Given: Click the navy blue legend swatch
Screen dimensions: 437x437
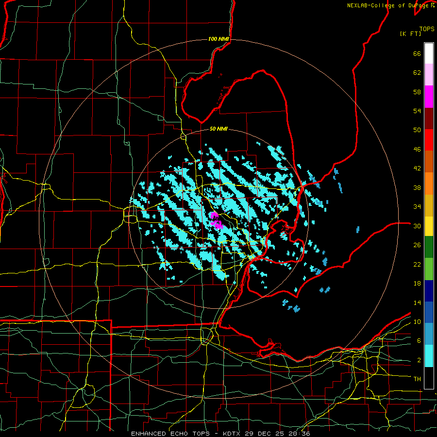Looking at the screenshot, I should [x=429, y=291].
